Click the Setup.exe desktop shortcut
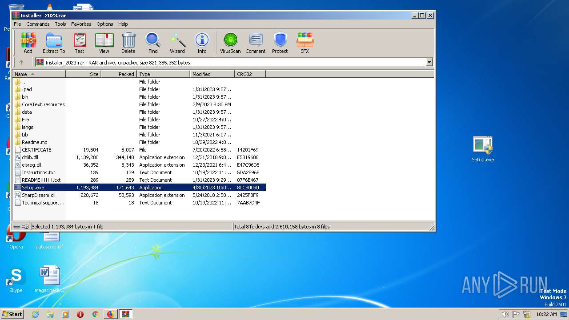Viewport: 569px width, 320px height. click(x=483, y=149)
